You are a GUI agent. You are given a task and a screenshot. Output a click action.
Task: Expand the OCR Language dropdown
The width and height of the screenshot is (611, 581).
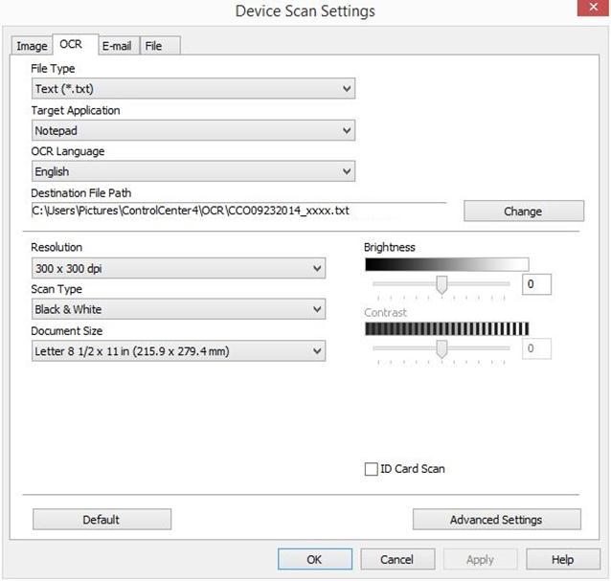pos(192,171)
